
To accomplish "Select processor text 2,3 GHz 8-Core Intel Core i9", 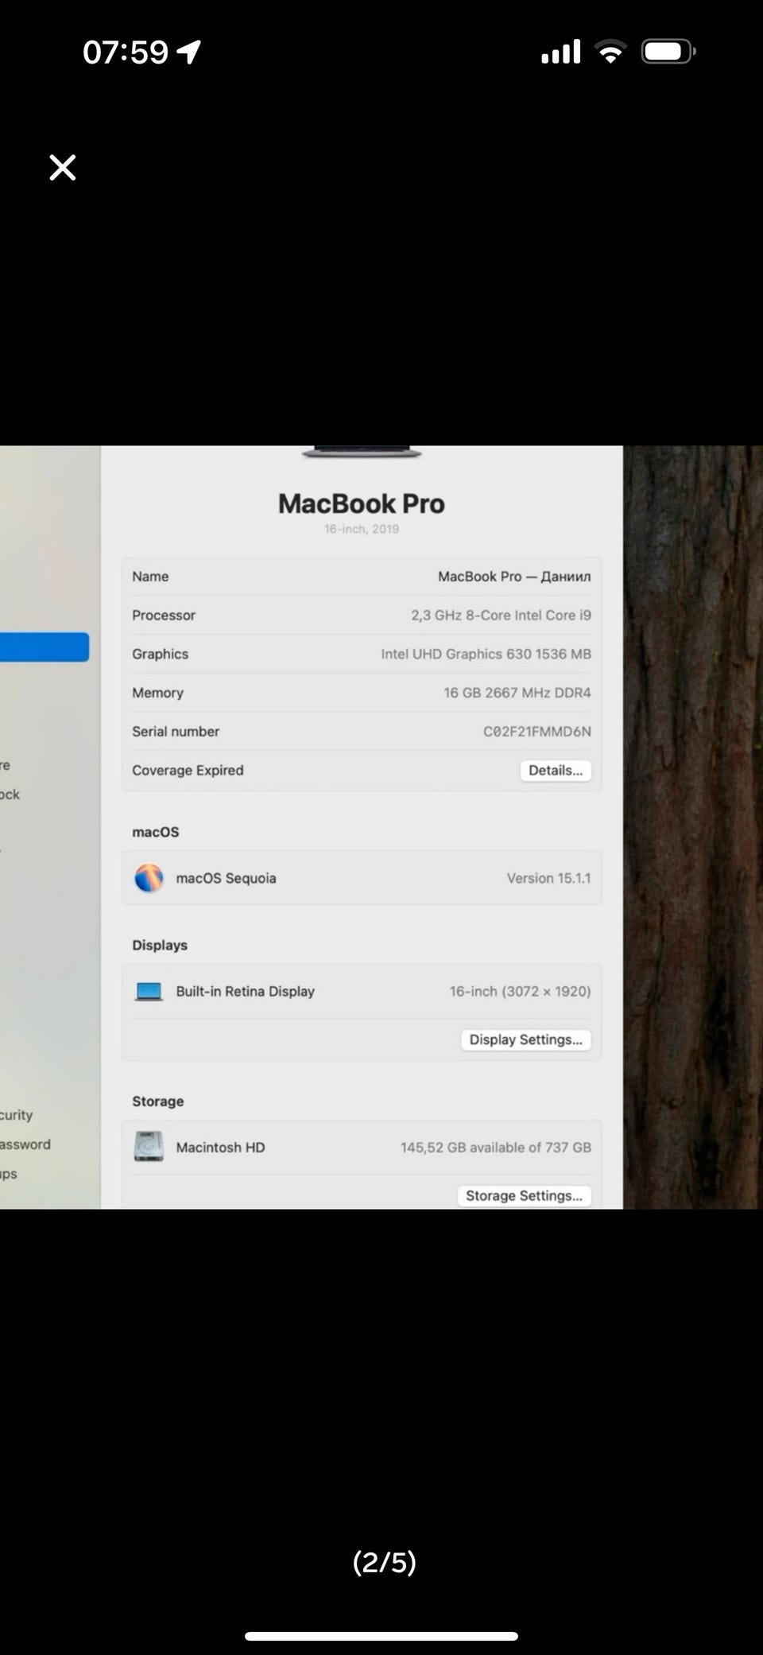I will (502, 616).
